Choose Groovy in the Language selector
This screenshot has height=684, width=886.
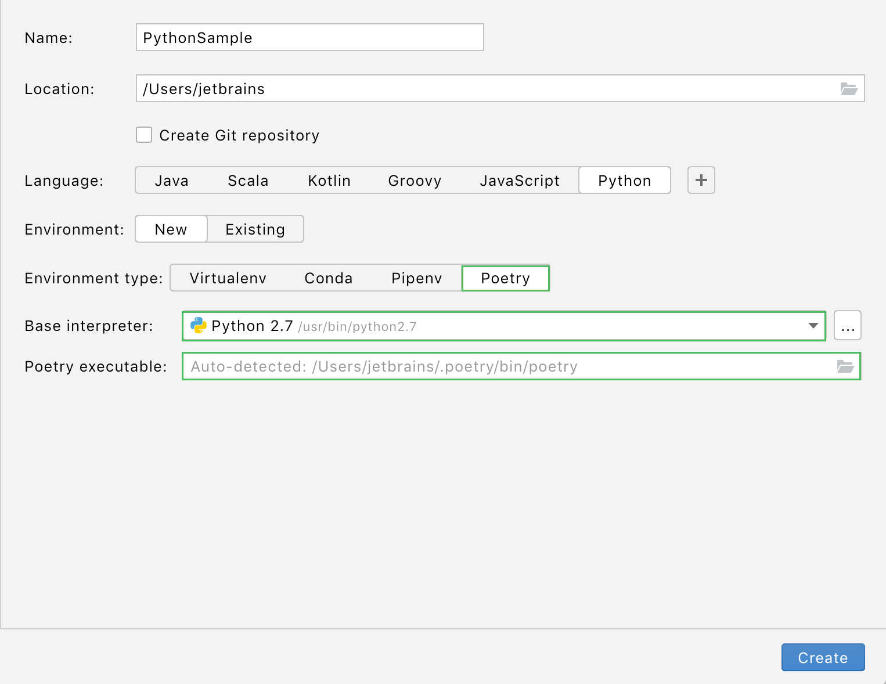(415, 181)
